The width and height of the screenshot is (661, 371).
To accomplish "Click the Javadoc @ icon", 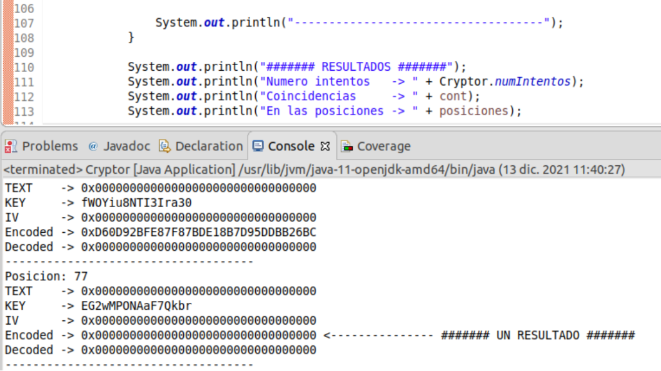I will 93,146.
